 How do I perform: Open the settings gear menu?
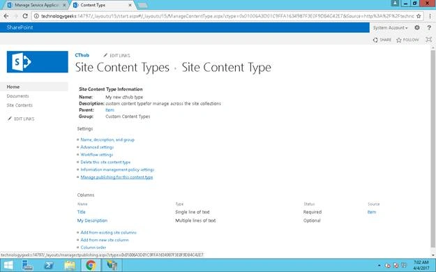[416, 27]
